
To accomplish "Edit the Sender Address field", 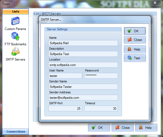I will click(83, 98).
